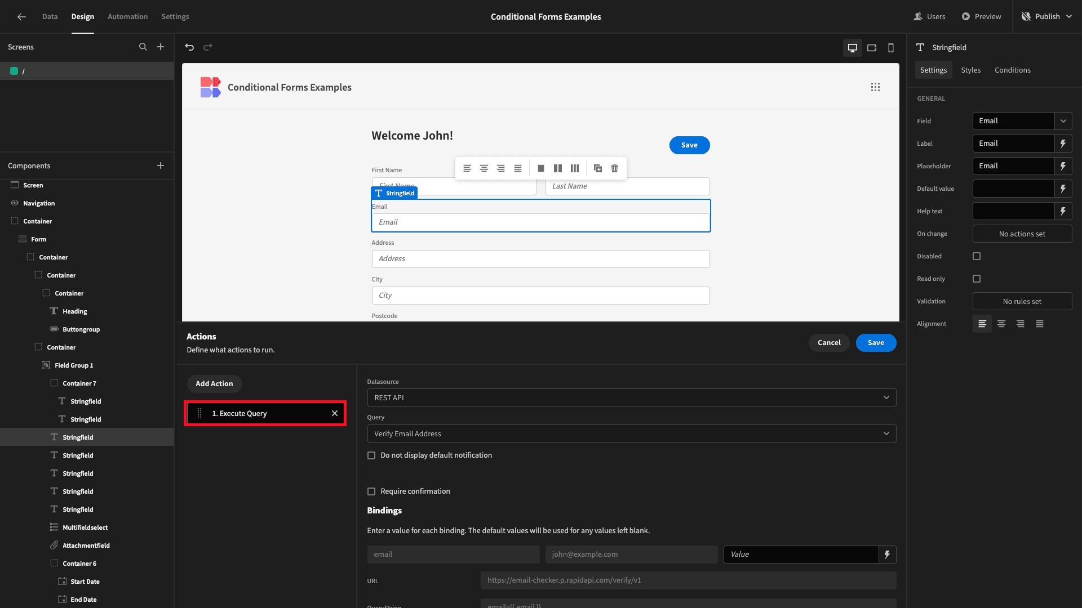
Task: Enable Require confirmation checkbox
Action: tap(371, 491)
